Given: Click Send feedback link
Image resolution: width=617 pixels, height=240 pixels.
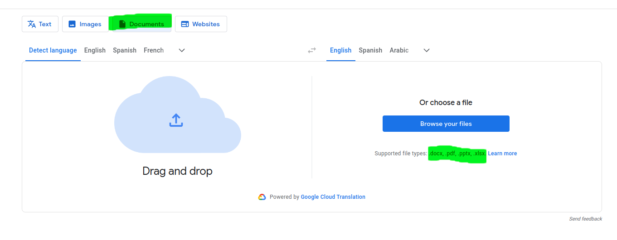Looking at the screenshot, I should tap(586, 219).
